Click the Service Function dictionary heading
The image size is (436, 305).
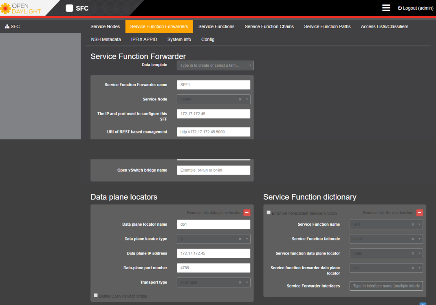tap(310, 197)
